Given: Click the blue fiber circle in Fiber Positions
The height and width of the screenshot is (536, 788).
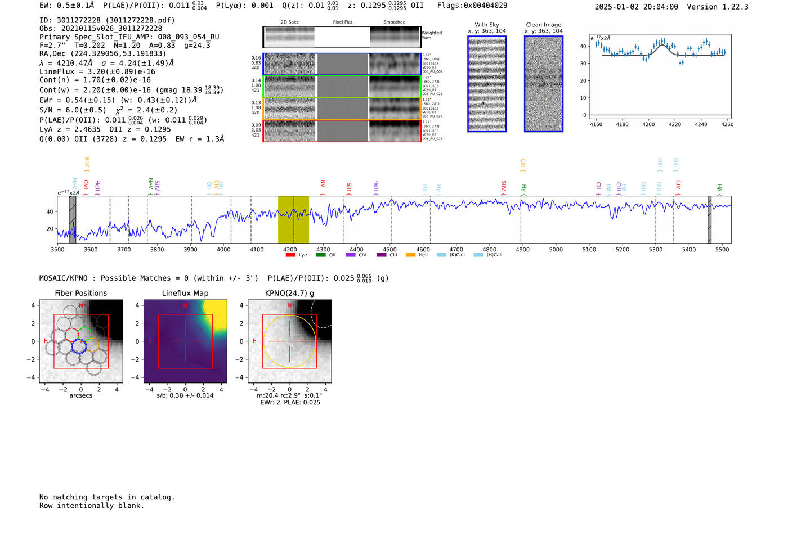Looking at the screenshot, I should click(x=79, y=346).
